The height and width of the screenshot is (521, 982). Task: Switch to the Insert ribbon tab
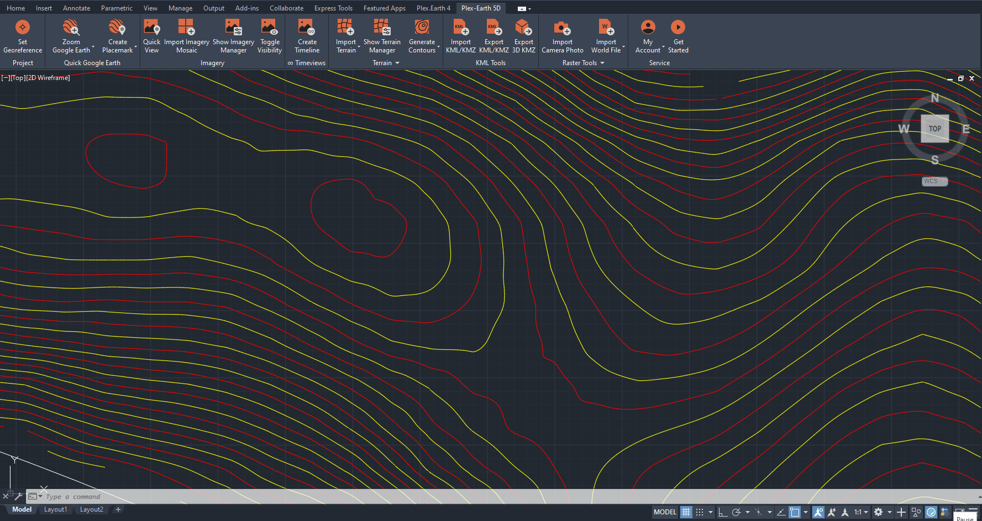[x=44, y=8]
